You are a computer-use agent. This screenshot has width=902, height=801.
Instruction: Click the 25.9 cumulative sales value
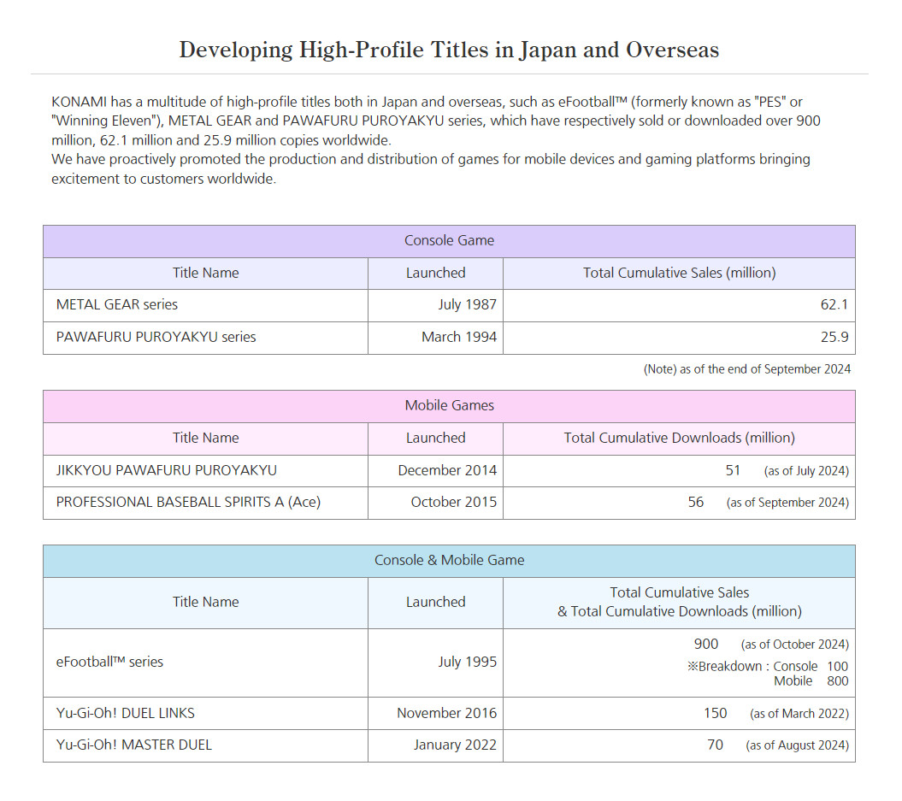[x=834, y=337]
